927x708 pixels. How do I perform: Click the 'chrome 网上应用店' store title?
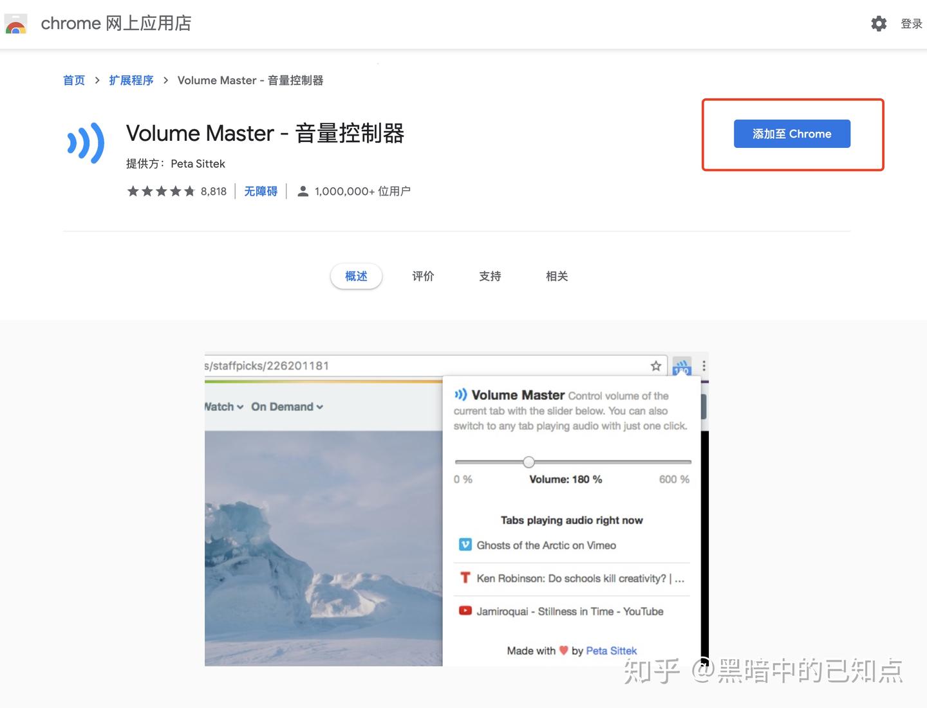pyautogui.click(x=117, y=24)
